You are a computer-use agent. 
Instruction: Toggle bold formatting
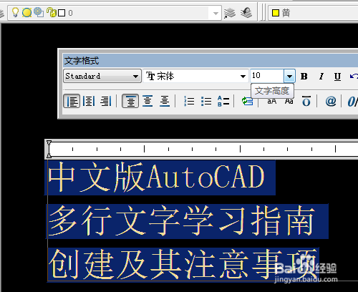pyautogui.click(x=304, y=77)
